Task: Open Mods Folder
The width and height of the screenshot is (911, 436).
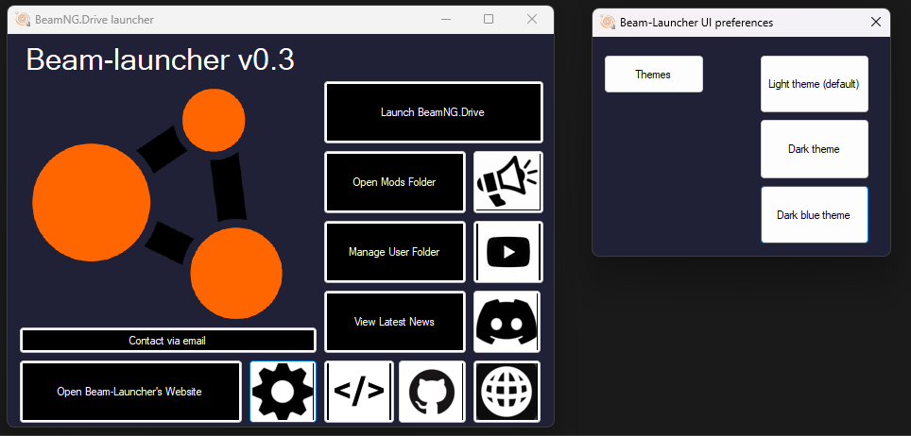Action: [395, 182]
